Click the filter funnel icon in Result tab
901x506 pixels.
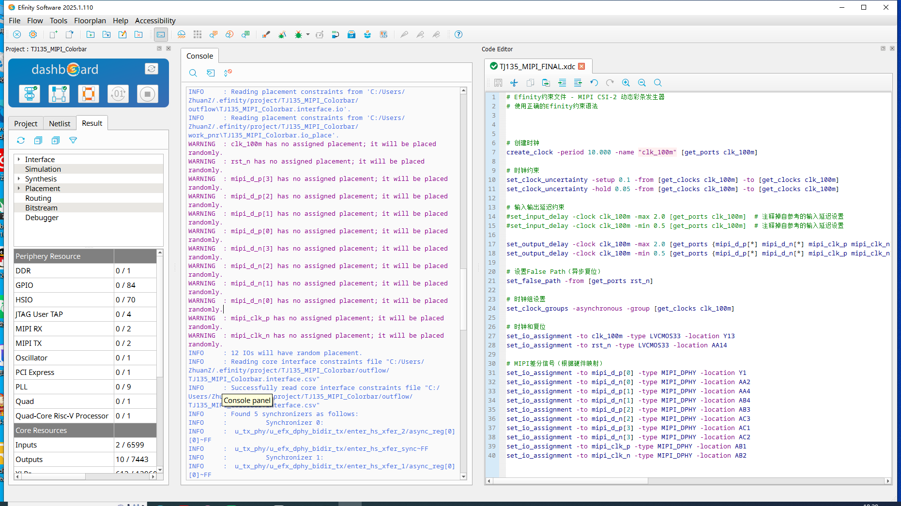73,140
